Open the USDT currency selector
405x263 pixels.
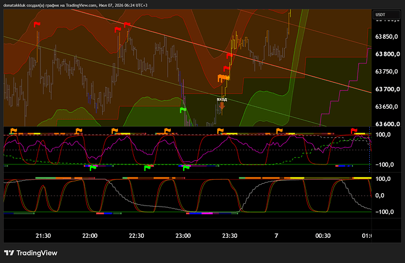point(386,15)
